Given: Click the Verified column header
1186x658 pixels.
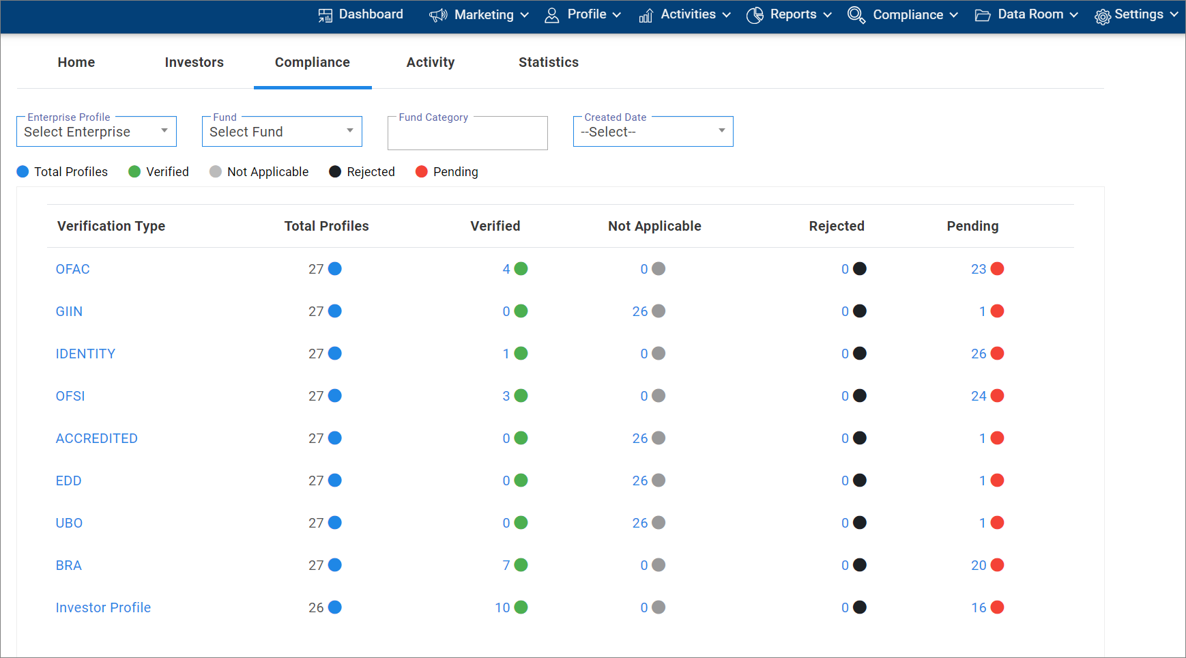Looking at the screenshot, I should pyautogui.click(x=495, y=226).
